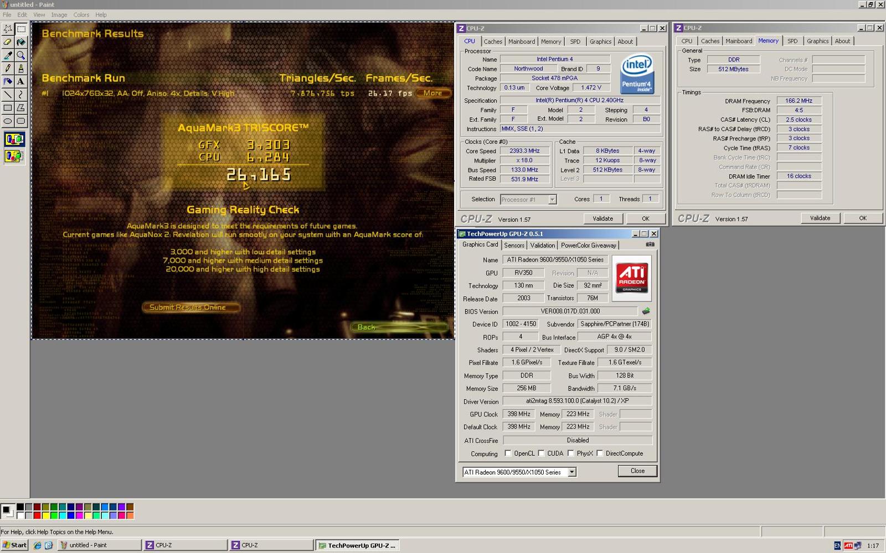The height and width of the screenshot is (553, 886).
Task: Open the View menu in Paint
Action: click(x=39, y=15)
